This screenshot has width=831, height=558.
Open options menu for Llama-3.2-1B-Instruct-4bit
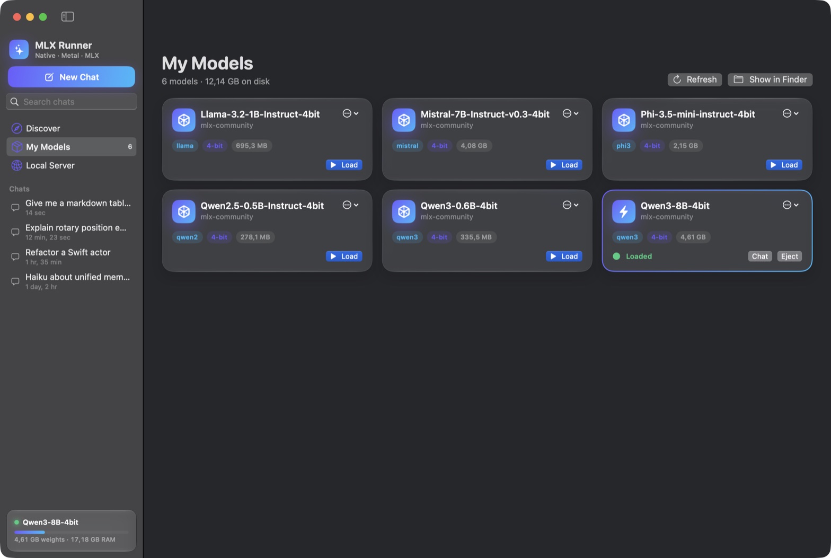click(351, 113)
